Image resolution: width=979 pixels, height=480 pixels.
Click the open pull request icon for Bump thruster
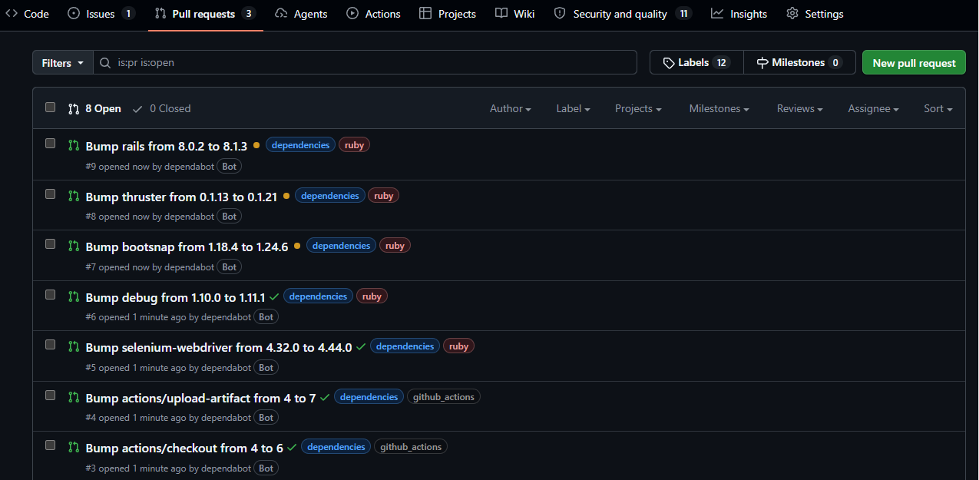[x=74, y=196]
